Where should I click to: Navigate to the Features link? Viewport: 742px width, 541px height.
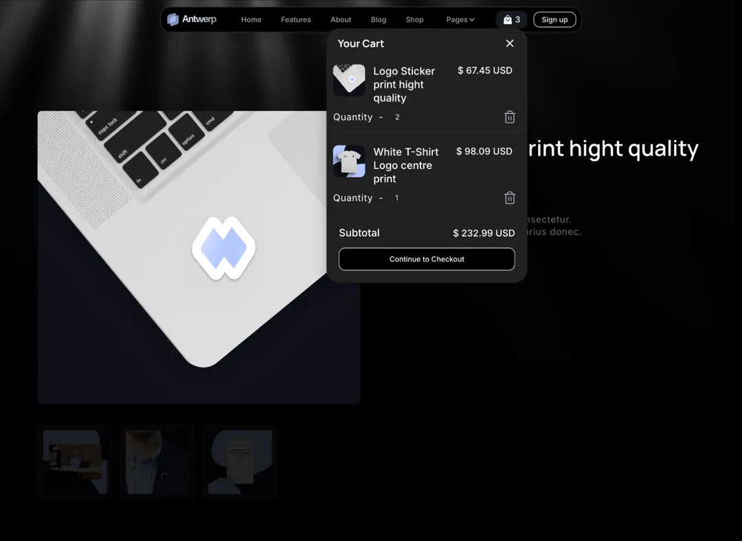tap(295, 19)
